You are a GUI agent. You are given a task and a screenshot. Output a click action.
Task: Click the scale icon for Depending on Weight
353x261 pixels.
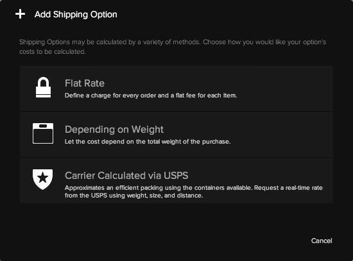(43, 133)
